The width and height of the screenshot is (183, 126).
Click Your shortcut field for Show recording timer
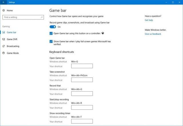[82, 121]
